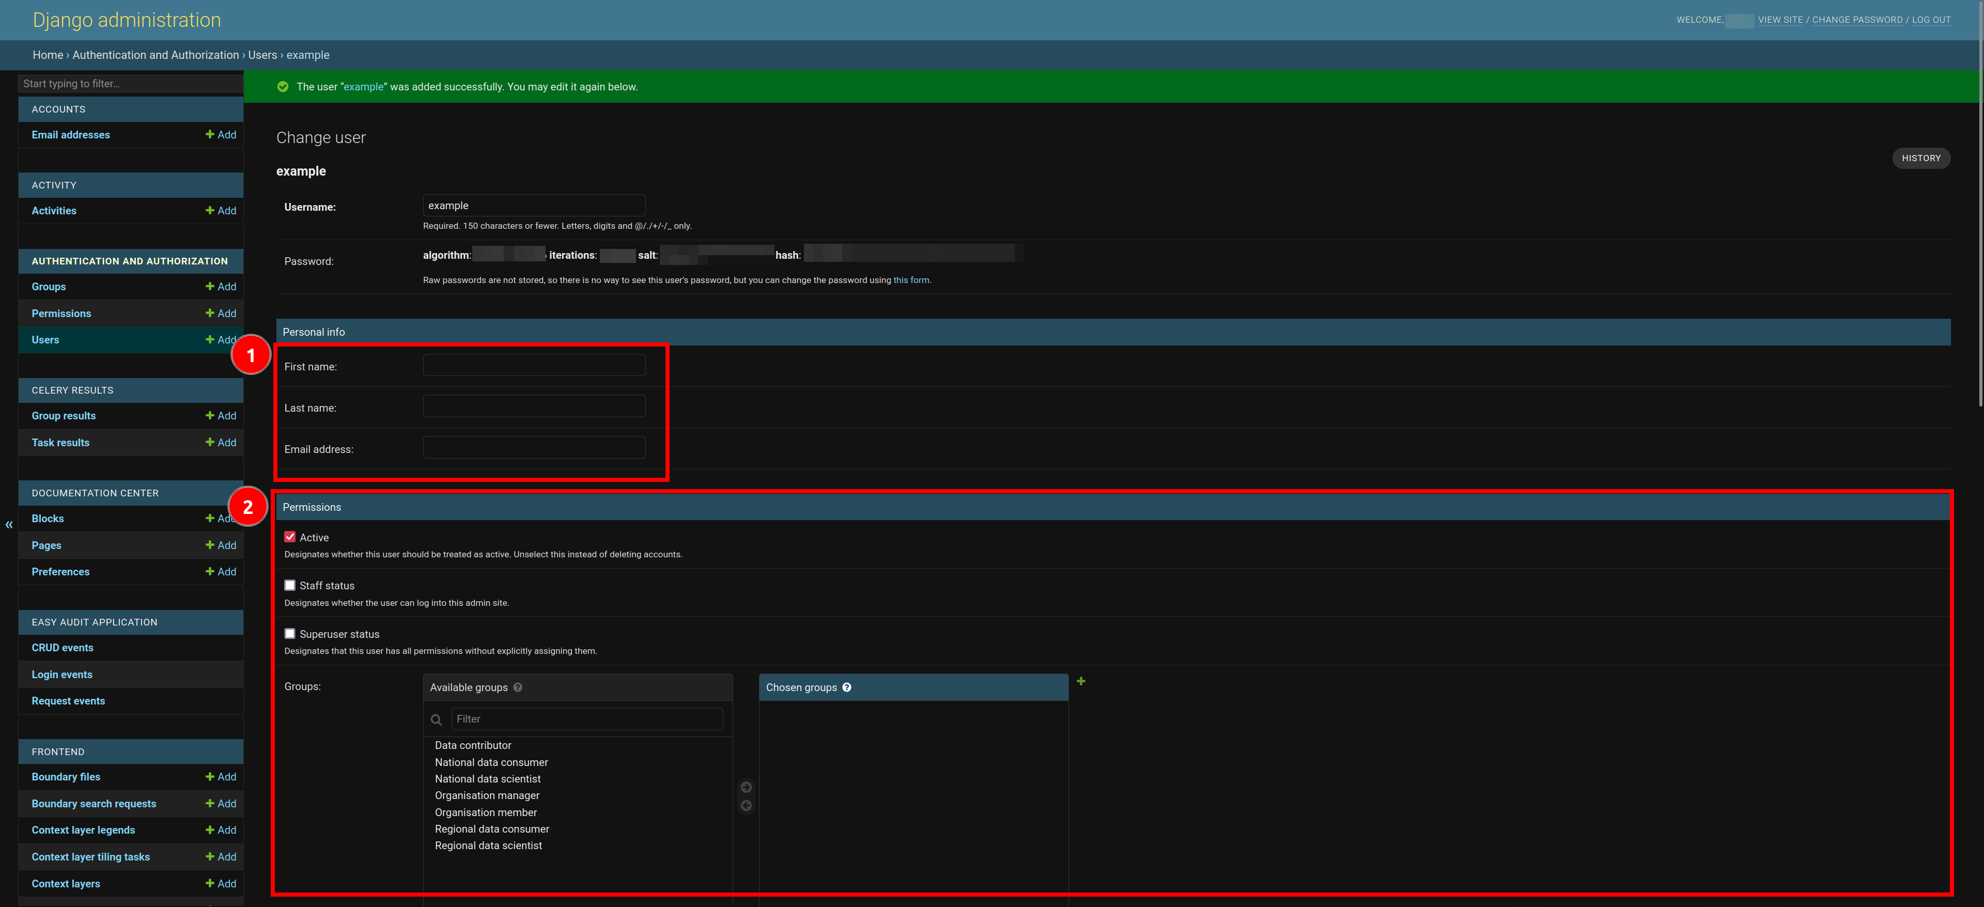
Task: Select 'National data scientist' group
Action: tap(488, 779)
